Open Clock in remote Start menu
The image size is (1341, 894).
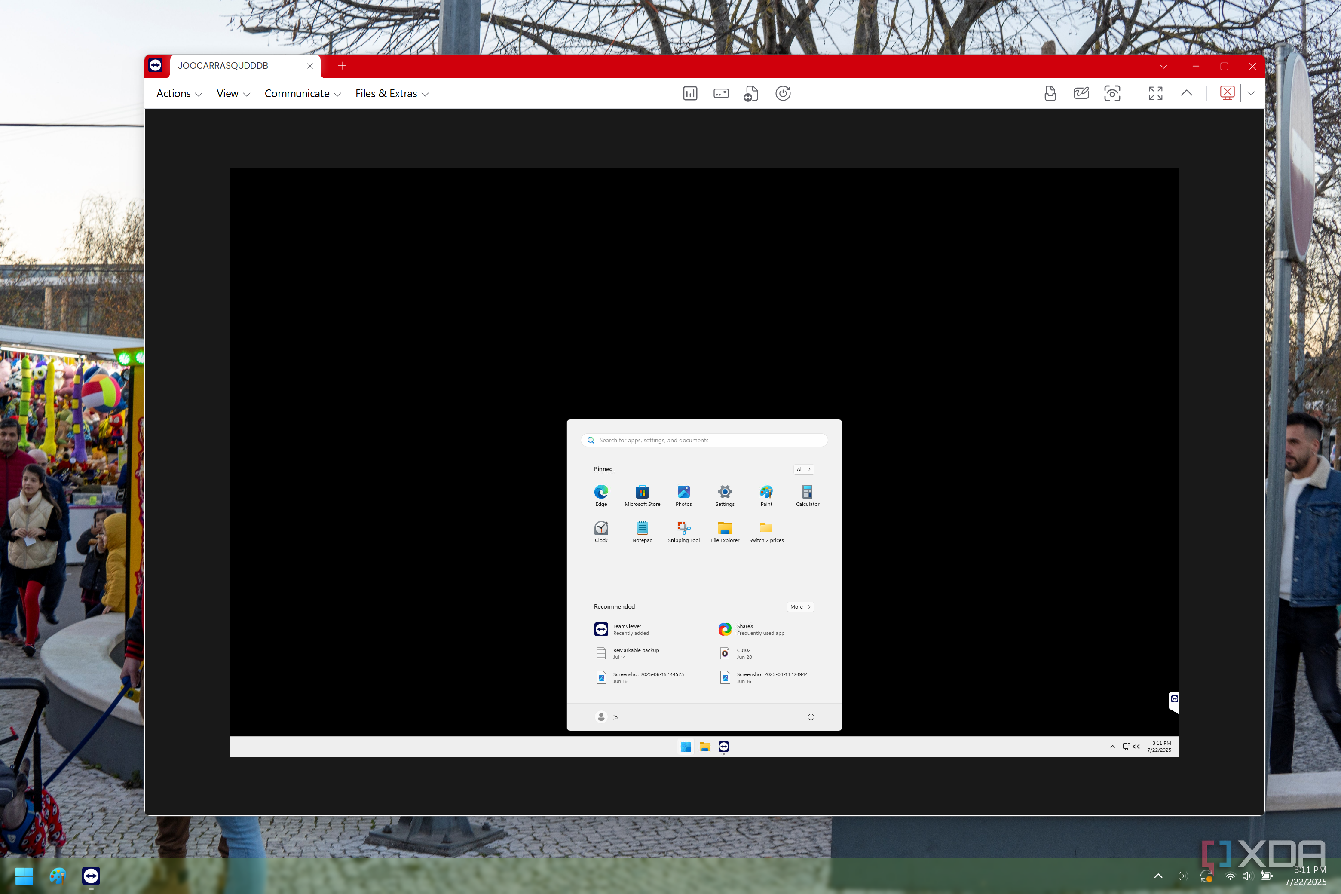click(601, 532)
